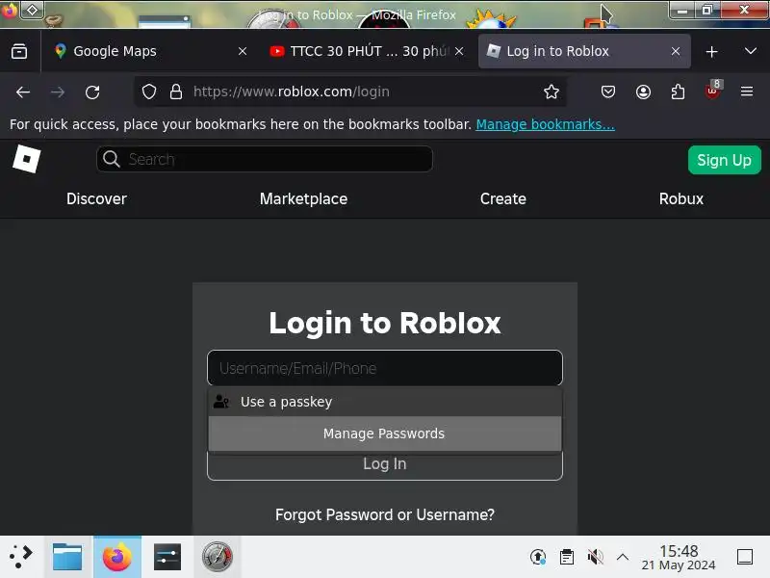
Task: Click the green Sign Up button
Action: coord(725,160)
